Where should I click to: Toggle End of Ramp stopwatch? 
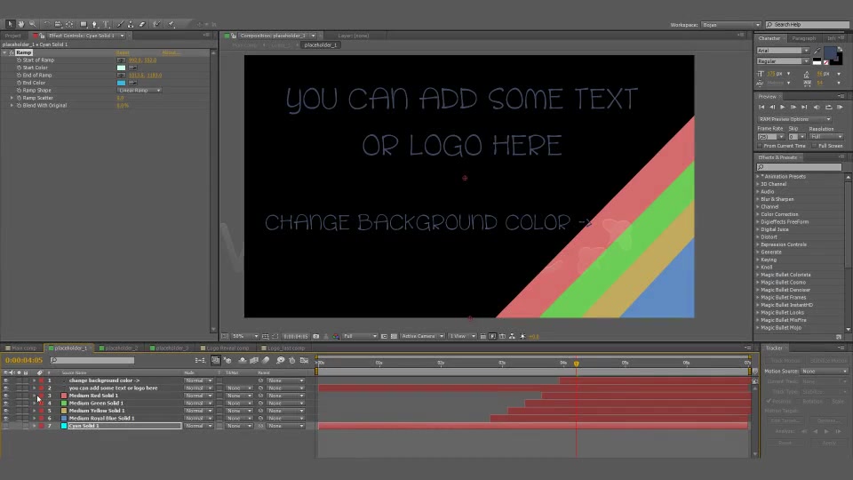pos(19,75)
